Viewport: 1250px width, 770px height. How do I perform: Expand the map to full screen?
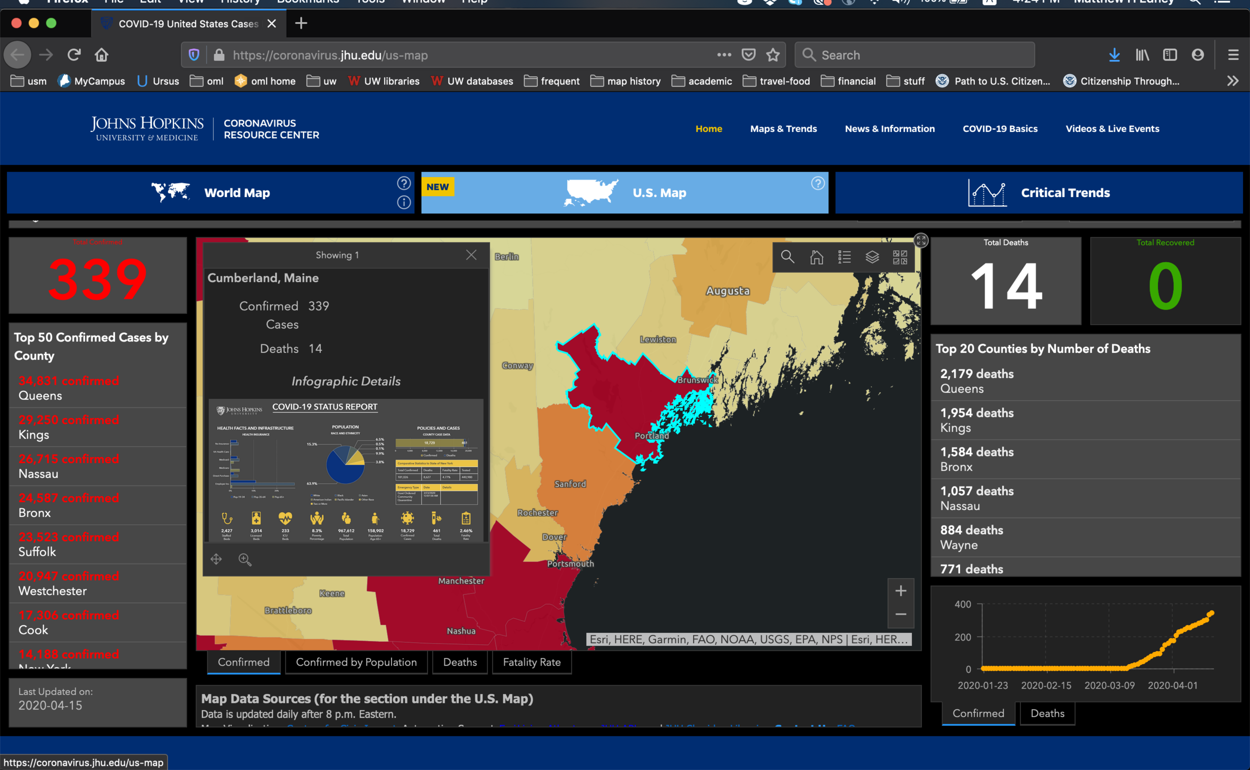click(x=920, y=240)
